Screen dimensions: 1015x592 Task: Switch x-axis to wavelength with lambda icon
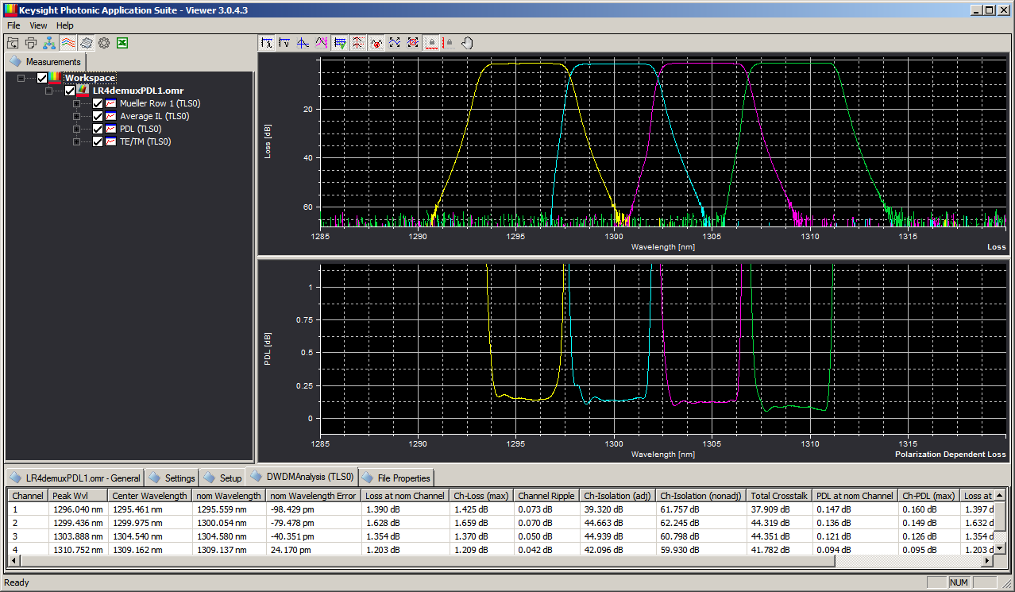click(x=268, y=43)
